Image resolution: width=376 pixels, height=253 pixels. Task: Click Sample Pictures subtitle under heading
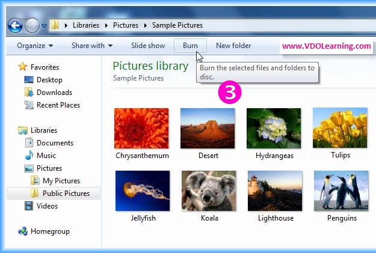(138, 78)
